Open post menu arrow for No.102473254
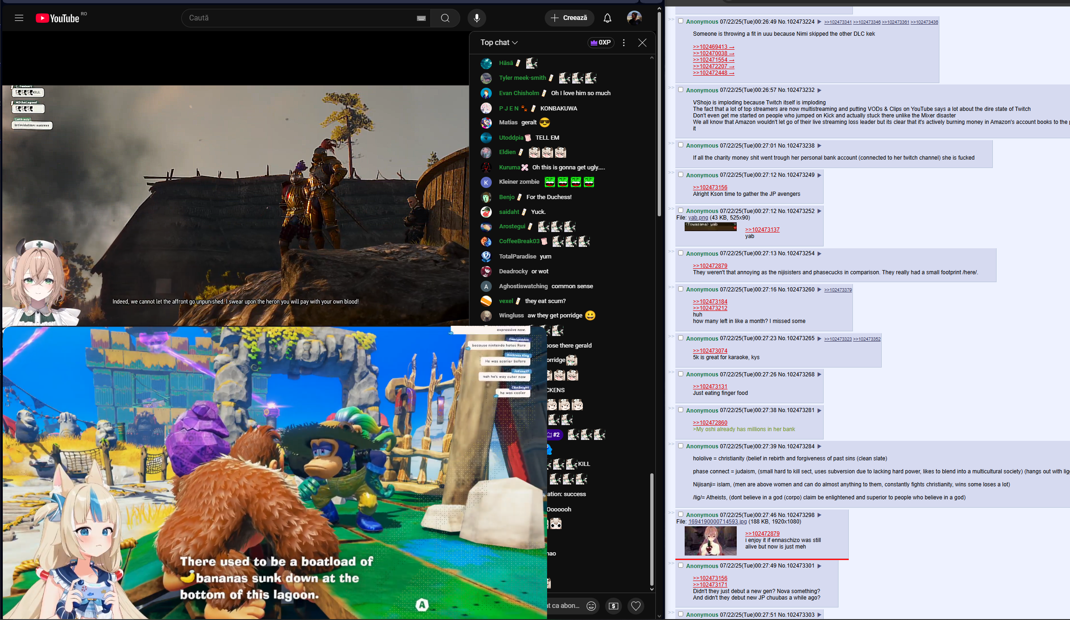 [819, 254]
